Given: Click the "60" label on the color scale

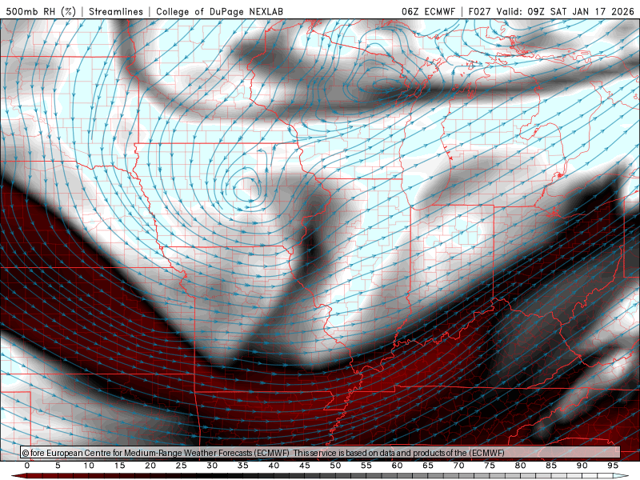Looking at the screenshot, I should [397, 466].
